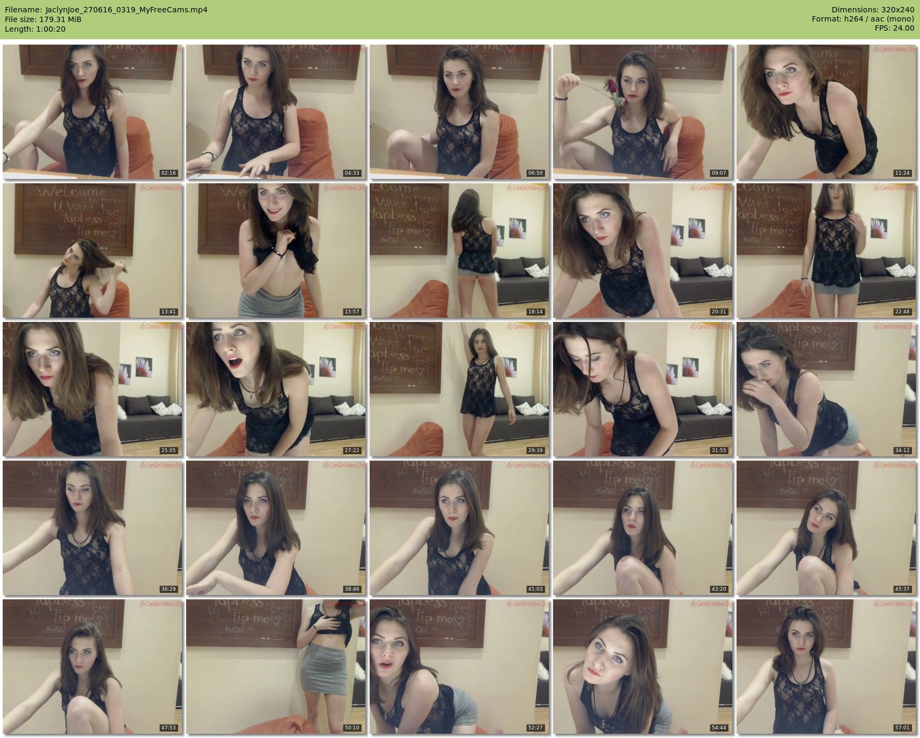
Task: Select the thumbnail timestamped 34:12
Action: click(x=826, y=389)
